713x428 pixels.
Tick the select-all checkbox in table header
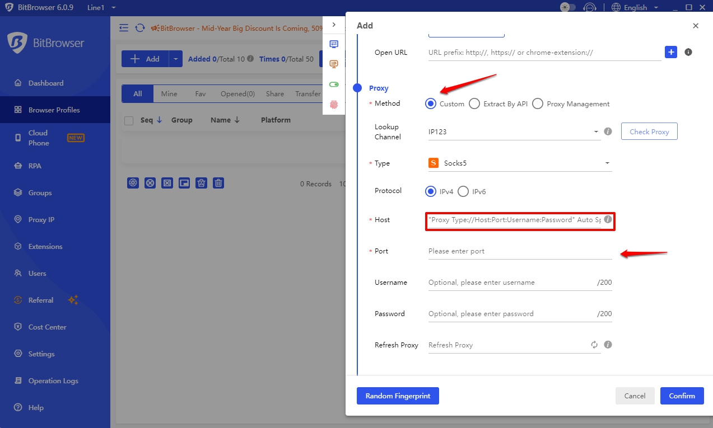pos(129,120)
